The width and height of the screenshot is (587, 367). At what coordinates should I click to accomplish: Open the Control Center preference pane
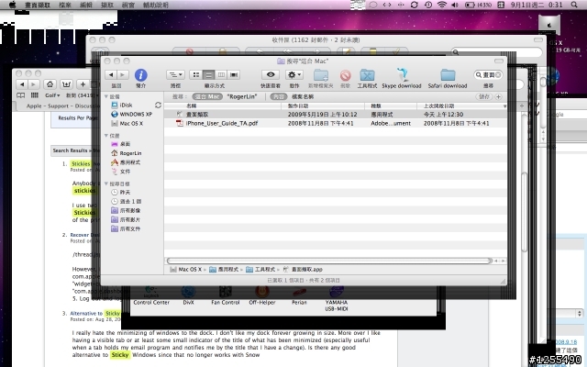point(151,295)
